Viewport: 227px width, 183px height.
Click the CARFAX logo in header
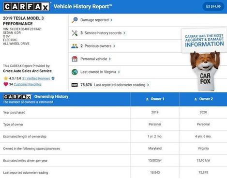point(27,7)
